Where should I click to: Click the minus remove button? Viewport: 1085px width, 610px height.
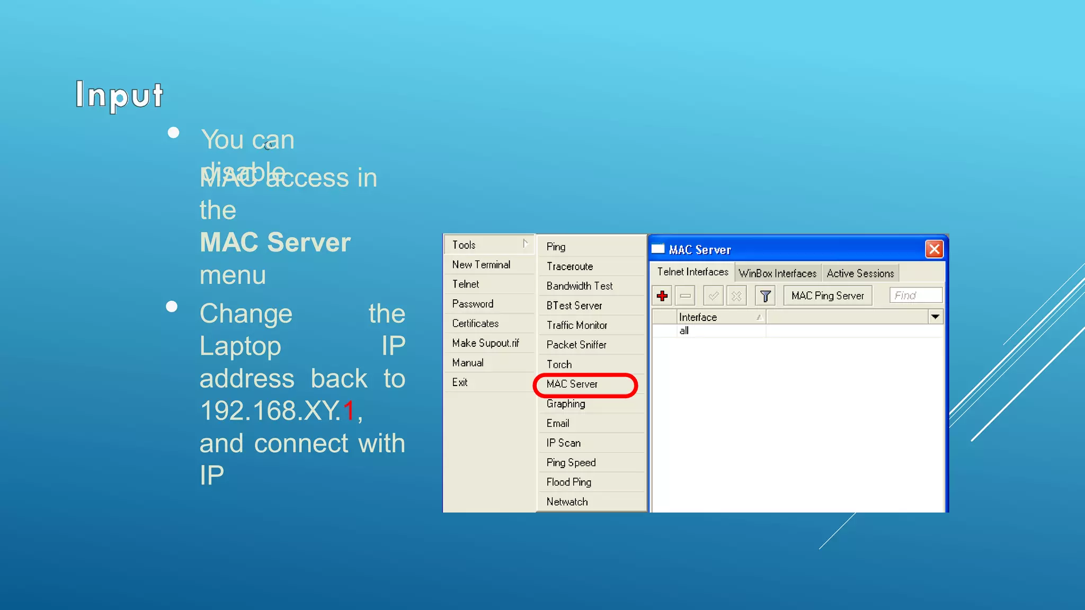click(685, 296)
